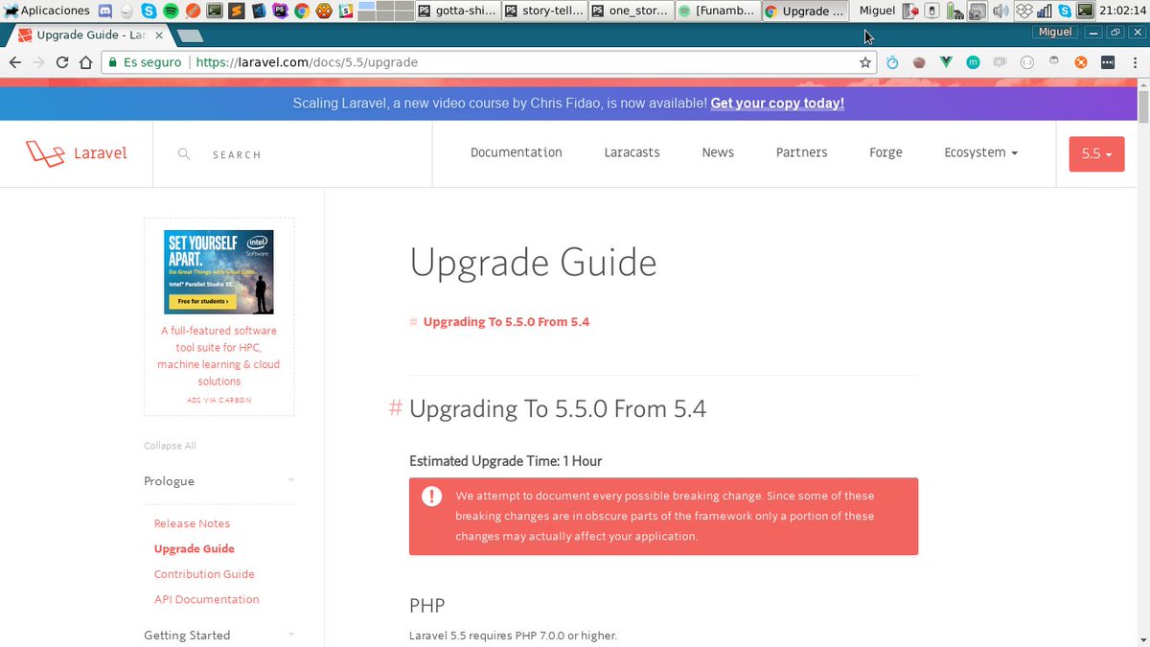Expand the Getting Started sidebar section
Image resolution: width=1150 pixels, height=647 pixels.
coord(219,635)
